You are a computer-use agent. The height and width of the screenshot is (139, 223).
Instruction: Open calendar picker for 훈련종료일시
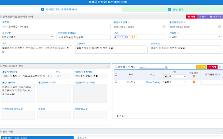[220, 27]
